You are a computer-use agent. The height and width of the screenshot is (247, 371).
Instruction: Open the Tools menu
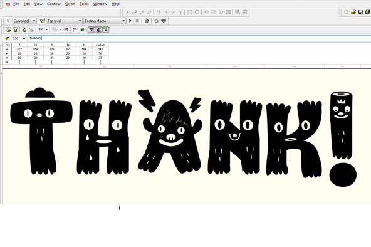[x=84, y=4]
